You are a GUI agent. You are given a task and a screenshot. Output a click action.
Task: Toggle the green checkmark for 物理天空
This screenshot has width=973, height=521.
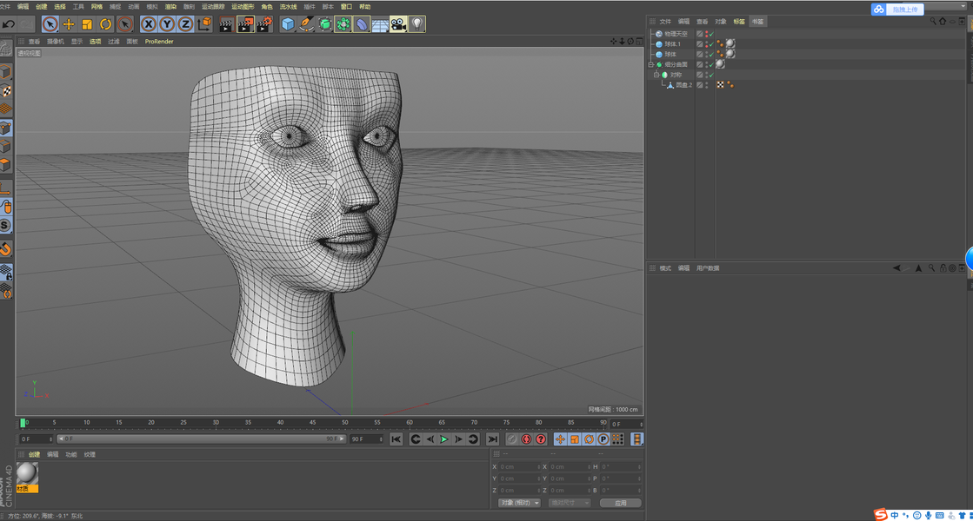(x=711, y=34)
